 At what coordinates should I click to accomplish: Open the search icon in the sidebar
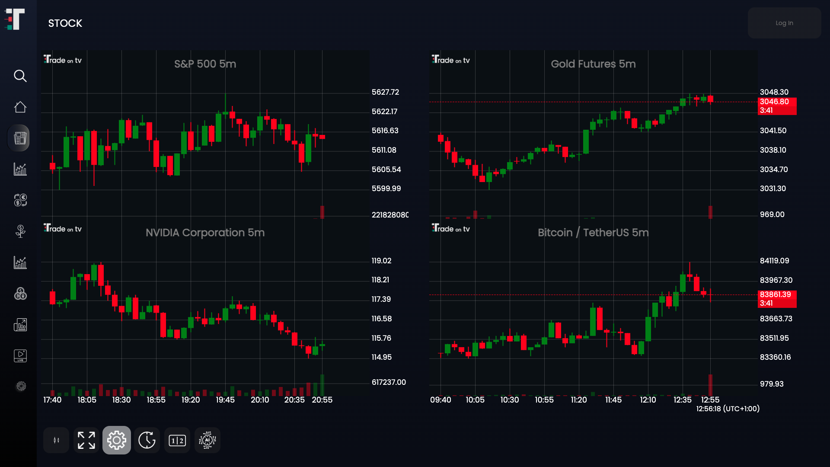pyautogui.click(x=20, y=76)
